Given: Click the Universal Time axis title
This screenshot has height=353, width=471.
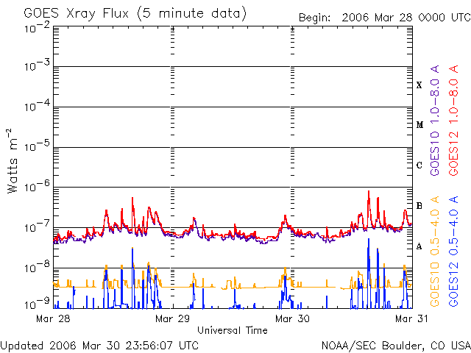Looking at the screenshot, I should (232, 330).
